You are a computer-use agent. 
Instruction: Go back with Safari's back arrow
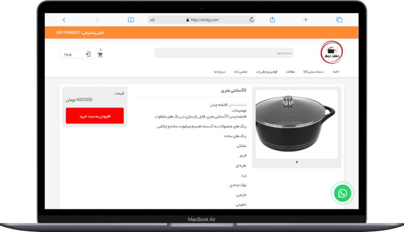pos(64,20)
